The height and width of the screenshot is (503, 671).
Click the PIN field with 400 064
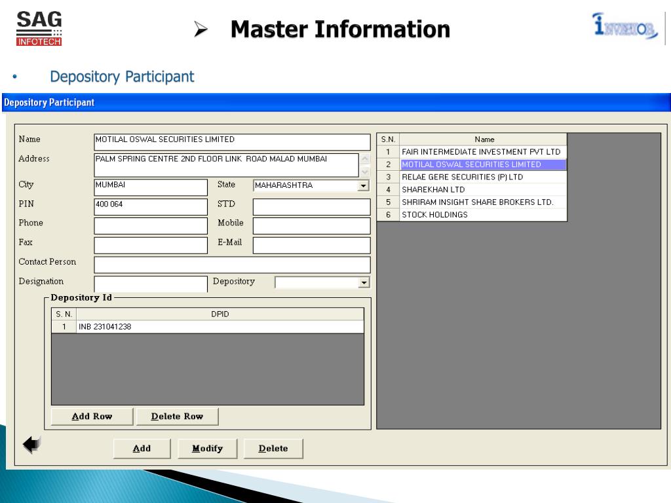tap(151, 206)
